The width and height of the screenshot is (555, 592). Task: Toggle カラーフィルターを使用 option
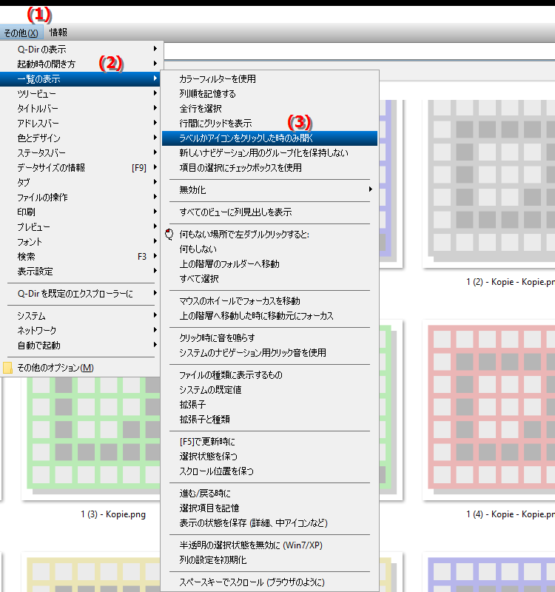269,78
